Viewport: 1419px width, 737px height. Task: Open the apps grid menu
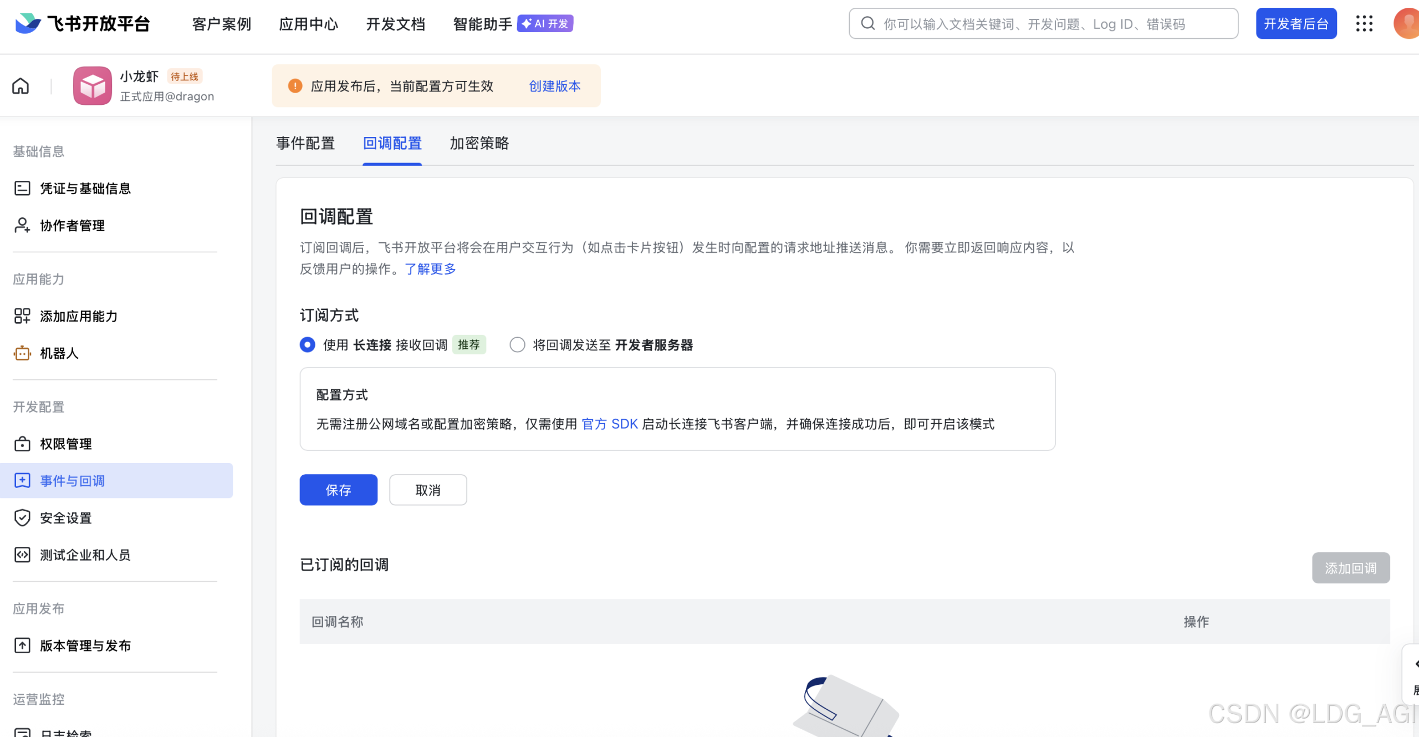click(1364, 24)
